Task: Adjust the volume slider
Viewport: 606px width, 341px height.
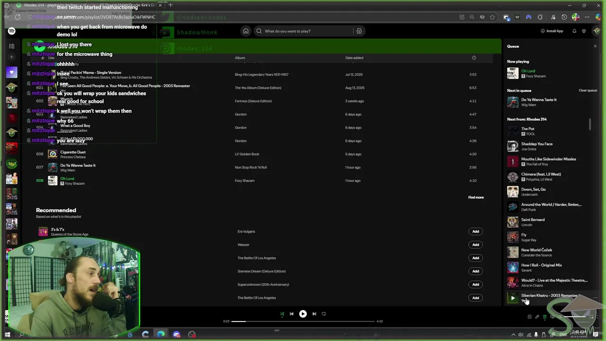Action: click(575, 317)
